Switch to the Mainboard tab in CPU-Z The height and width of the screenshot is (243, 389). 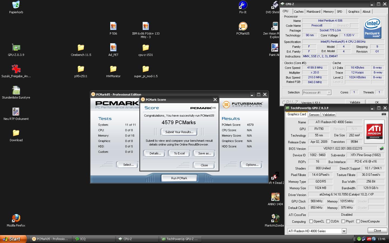[x=313, y=12]
